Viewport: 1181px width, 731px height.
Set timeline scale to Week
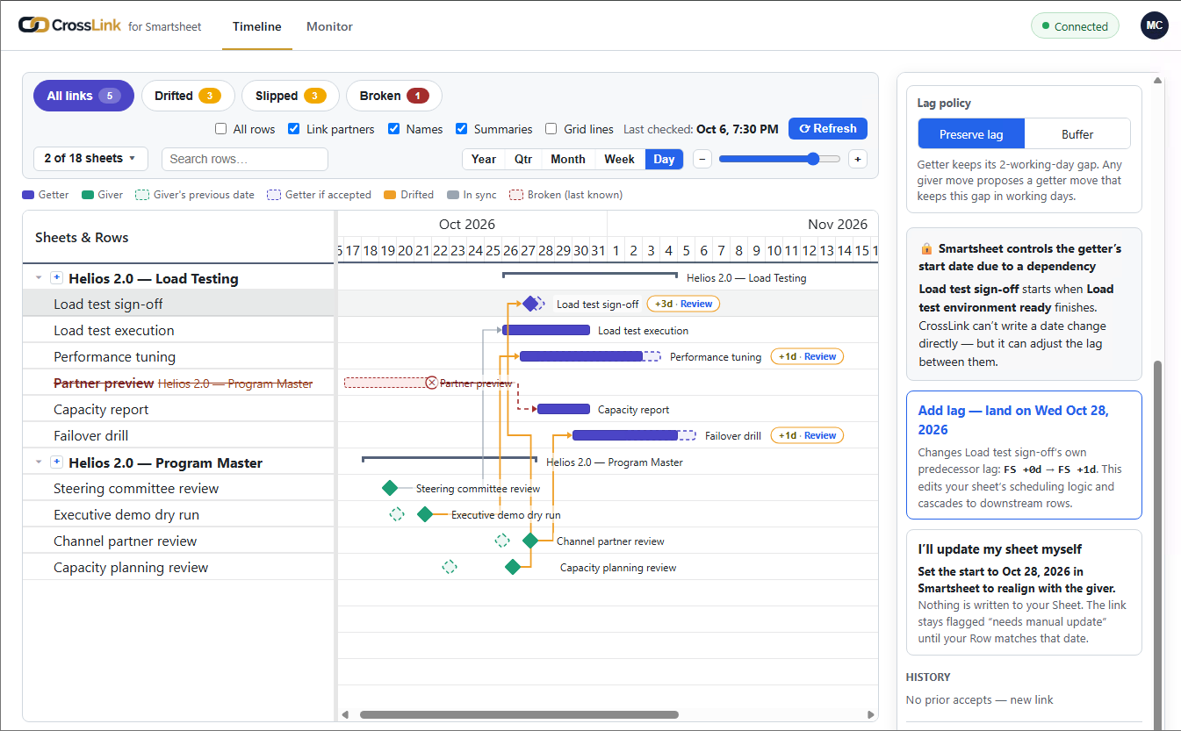click(x=619, y=159)
